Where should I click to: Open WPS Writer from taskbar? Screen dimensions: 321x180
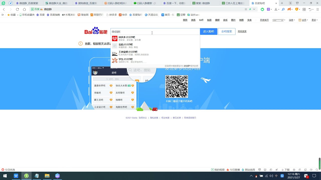coord(16,176)
